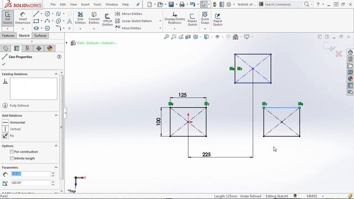Click PropertyManager vertical scrollbar
This screenshot has height=199, width=354.
(x=61, y=127)
